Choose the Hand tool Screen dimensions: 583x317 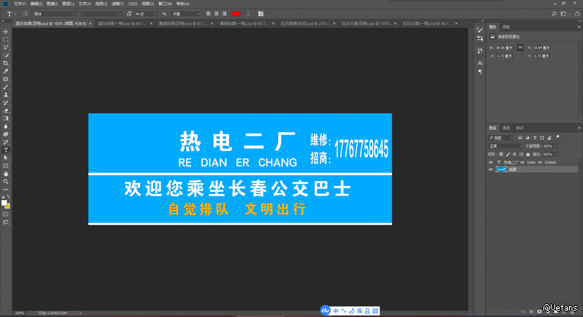point(6,174)
